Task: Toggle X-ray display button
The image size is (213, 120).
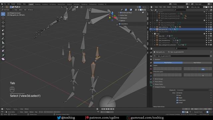Action: [136, 10]
